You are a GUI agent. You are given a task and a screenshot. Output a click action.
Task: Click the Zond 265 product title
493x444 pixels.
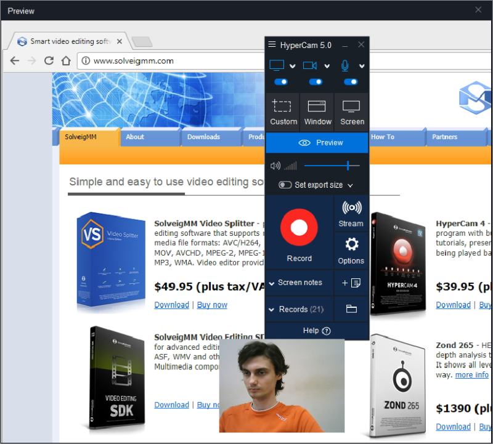click(454, 345)
